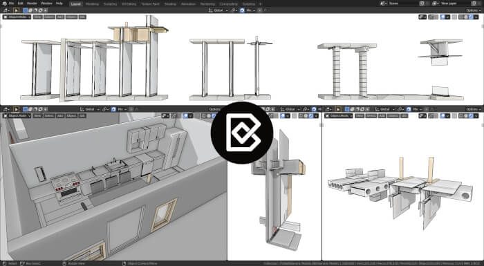
Task: Open the Options dropdown in the top-right header
Action: click(x=472, y=10)
